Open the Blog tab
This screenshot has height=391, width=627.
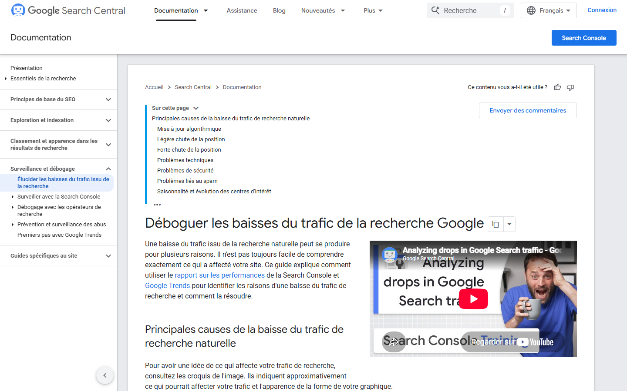coord(279,10)
